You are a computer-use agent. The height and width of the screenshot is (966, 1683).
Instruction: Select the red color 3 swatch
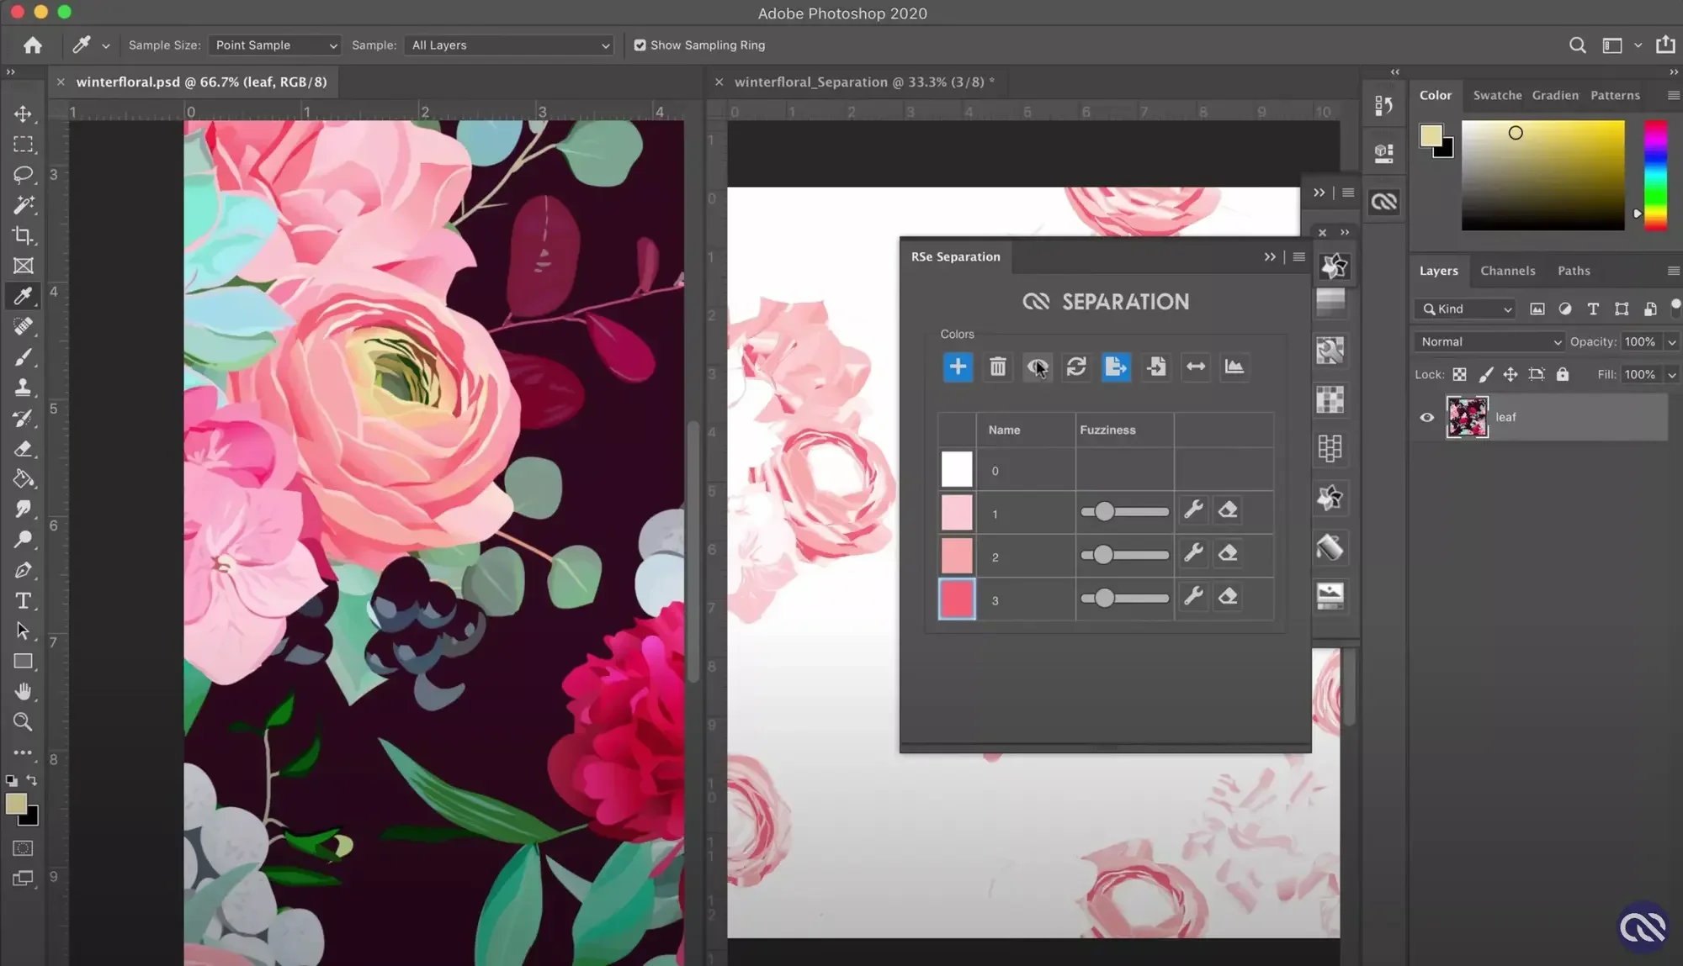click(x=957, y=599)
